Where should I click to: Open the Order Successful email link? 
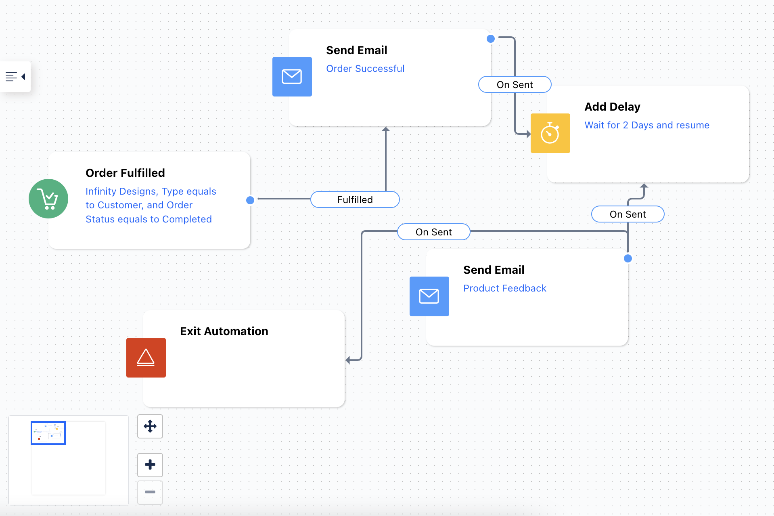(365, 69)
